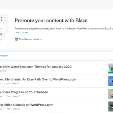This screenshot has width=113, height=113.
Task: Click Post label on Video Uploads row
Action: [x=9, y=109]
